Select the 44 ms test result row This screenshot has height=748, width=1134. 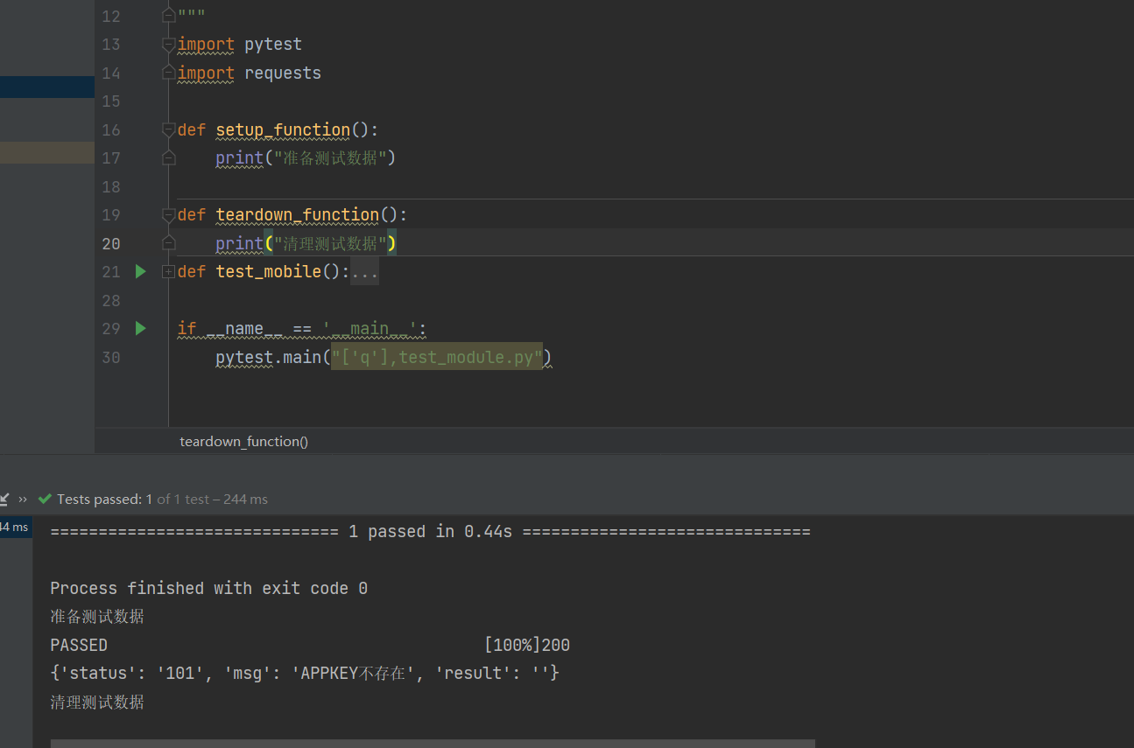[x=16, y=527]
